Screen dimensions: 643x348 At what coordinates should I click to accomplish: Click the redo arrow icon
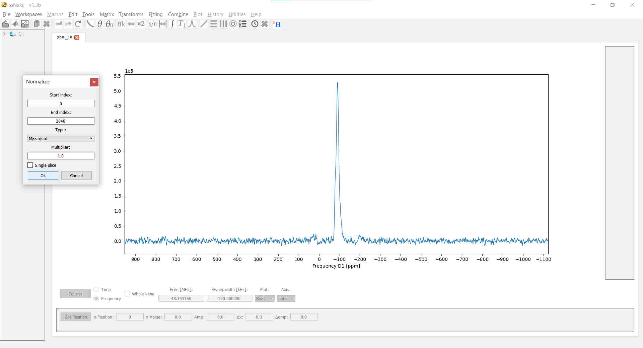pos(68,24)
